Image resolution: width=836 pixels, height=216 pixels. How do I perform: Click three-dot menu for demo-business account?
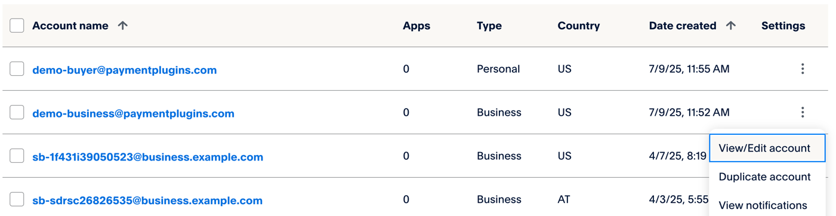pos(803,112)
